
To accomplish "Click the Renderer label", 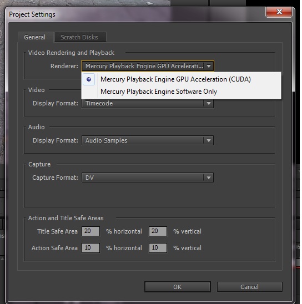I will tap(64, 66).
